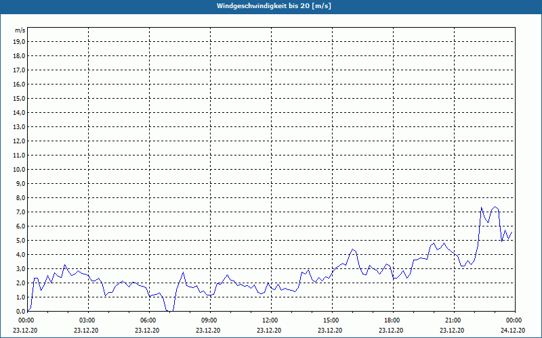Click the 0,0 y-axis tick label
This screenshot has width=542, height=338.
(20, 311)
